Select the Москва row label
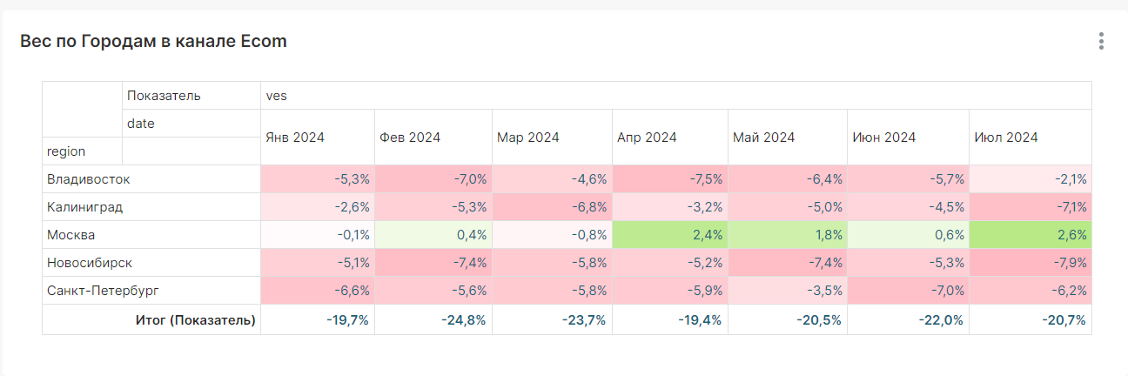 [x=71, y=235]
